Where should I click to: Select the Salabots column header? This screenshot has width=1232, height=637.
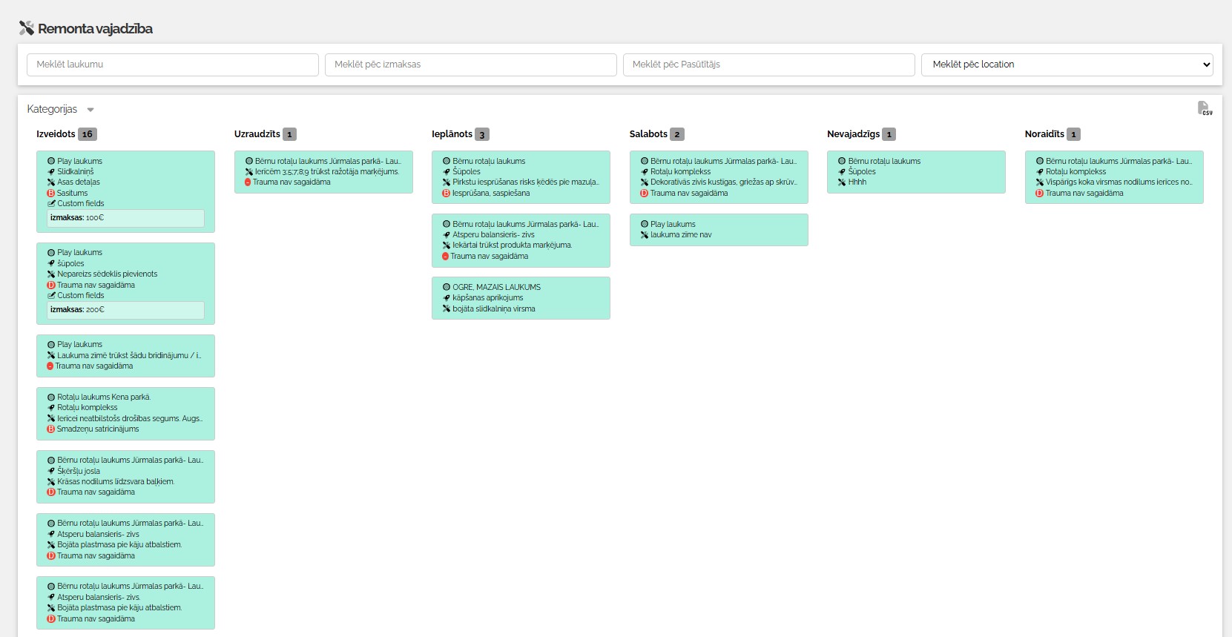pos(648,134)
